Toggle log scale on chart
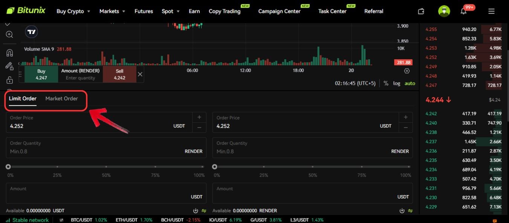The width and height of the screenshot is (509, 223). (397, 83)
